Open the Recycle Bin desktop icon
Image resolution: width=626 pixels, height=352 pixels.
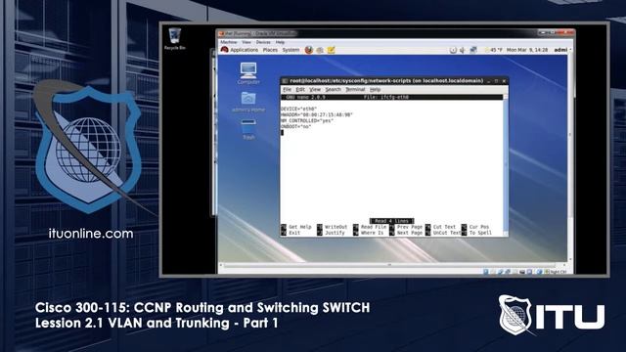(175, 39)
